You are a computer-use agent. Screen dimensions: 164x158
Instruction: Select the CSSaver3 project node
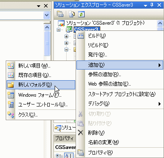pyautogui.click(x=87, y=29)
